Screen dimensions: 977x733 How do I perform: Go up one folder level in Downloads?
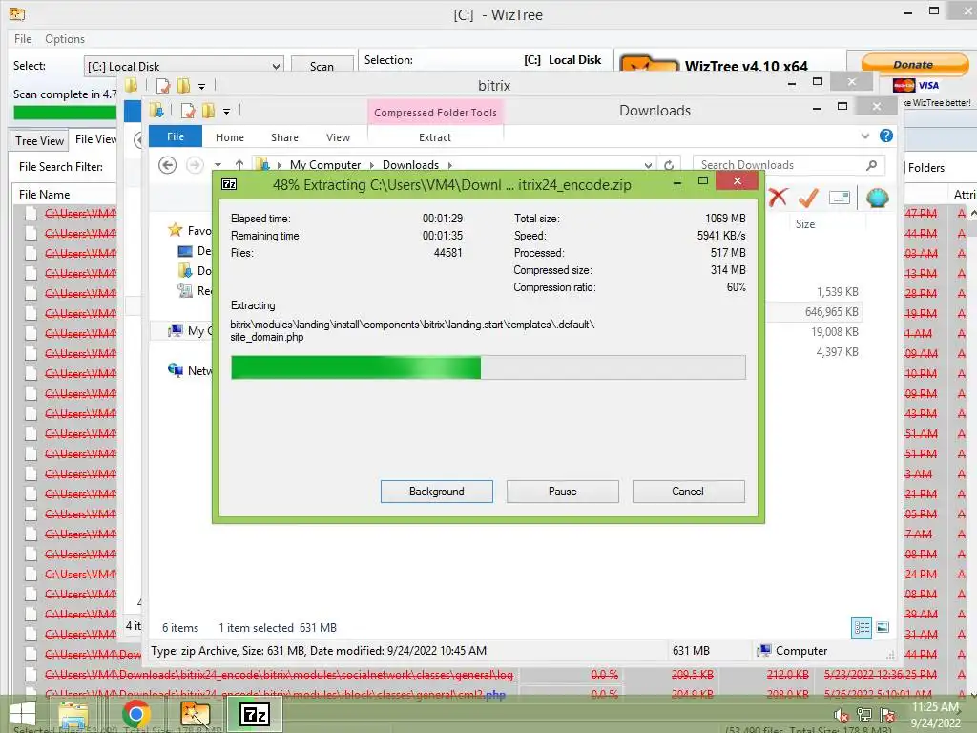[239, 165]
